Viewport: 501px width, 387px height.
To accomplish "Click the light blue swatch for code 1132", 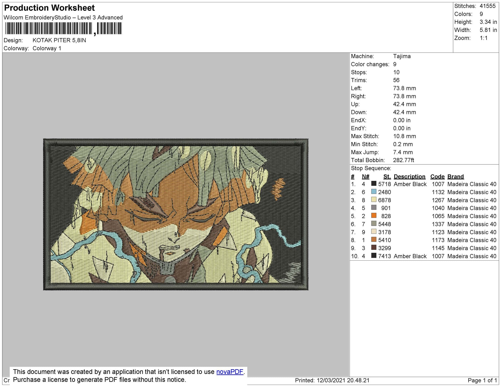I will point(374,192).
